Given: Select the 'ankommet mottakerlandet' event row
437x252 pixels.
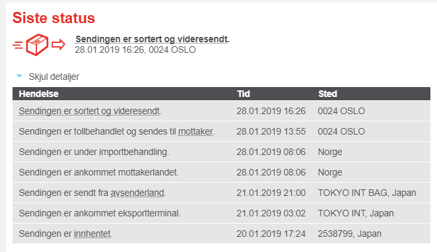Looking at the screenshot, I should tap(221, 172).
